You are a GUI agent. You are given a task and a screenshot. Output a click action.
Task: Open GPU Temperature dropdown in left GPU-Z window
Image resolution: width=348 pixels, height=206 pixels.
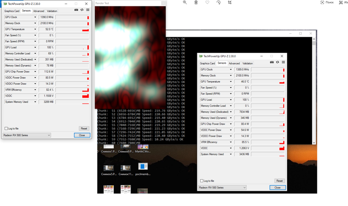coord(35,29)
